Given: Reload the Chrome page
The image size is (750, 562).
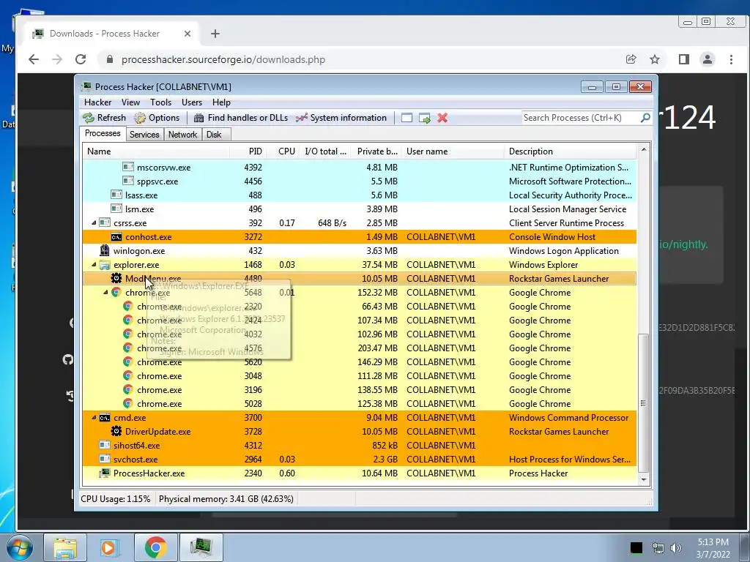Looking at the screenshot, I should click(x=81, y=59).
